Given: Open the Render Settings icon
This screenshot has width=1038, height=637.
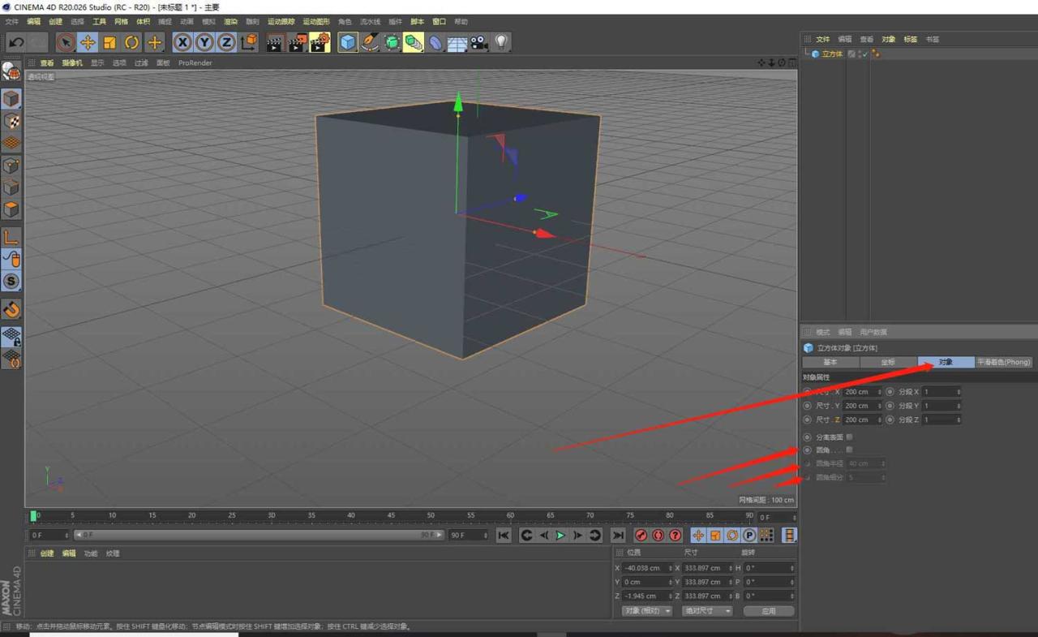Looking at the screenshot, I should 317,42.
